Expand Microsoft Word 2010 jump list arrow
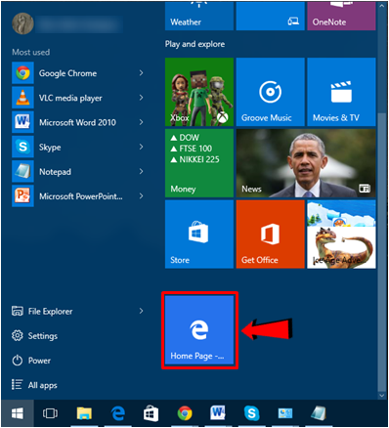The height and width of the screenshot is (428, 389). point(141,122)
